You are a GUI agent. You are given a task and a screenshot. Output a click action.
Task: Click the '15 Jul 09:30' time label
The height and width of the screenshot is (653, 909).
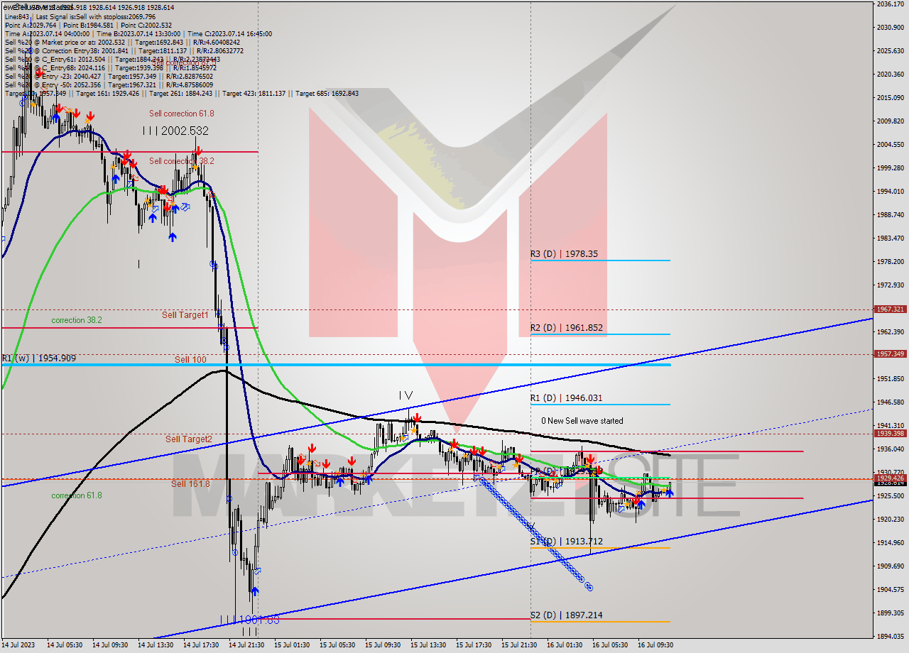(383, 645)
